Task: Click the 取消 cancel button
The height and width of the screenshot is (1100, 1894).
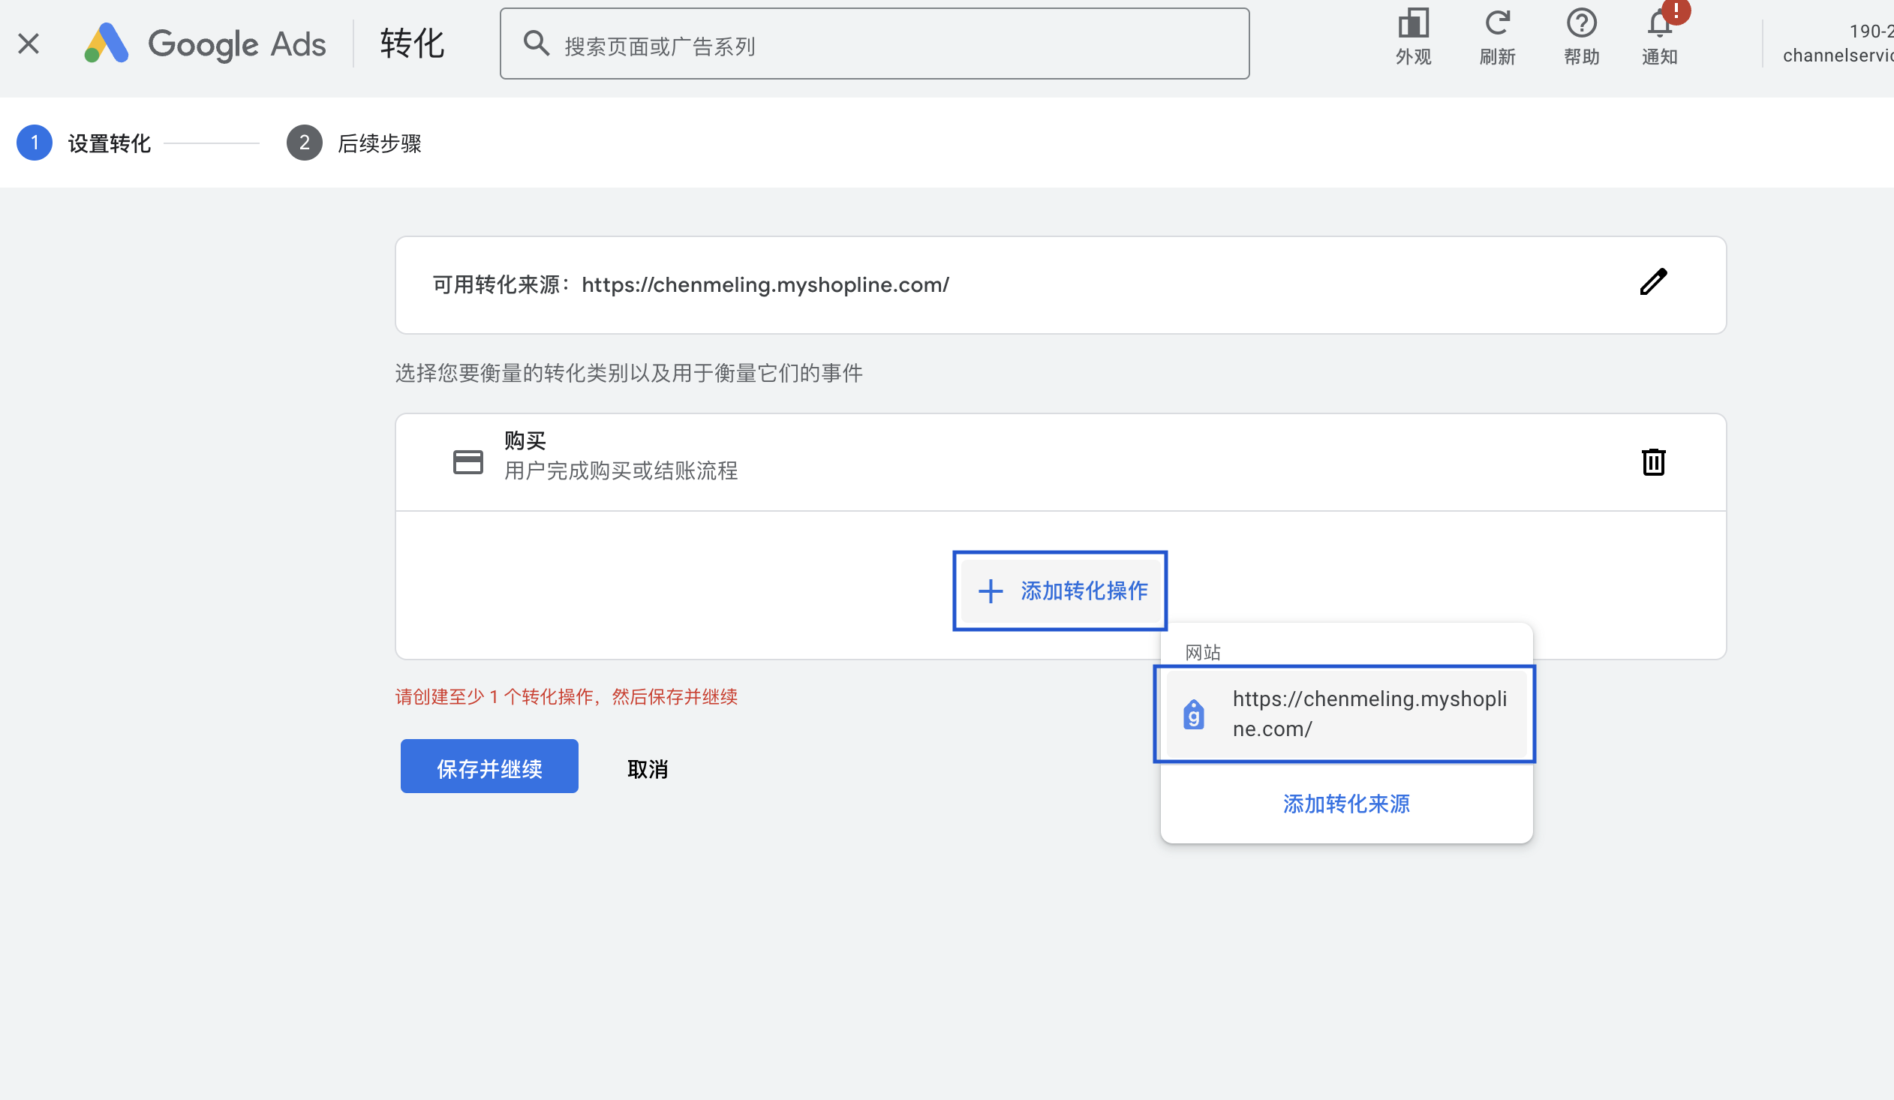Action: pyautogui.click(x=647, y=768)
